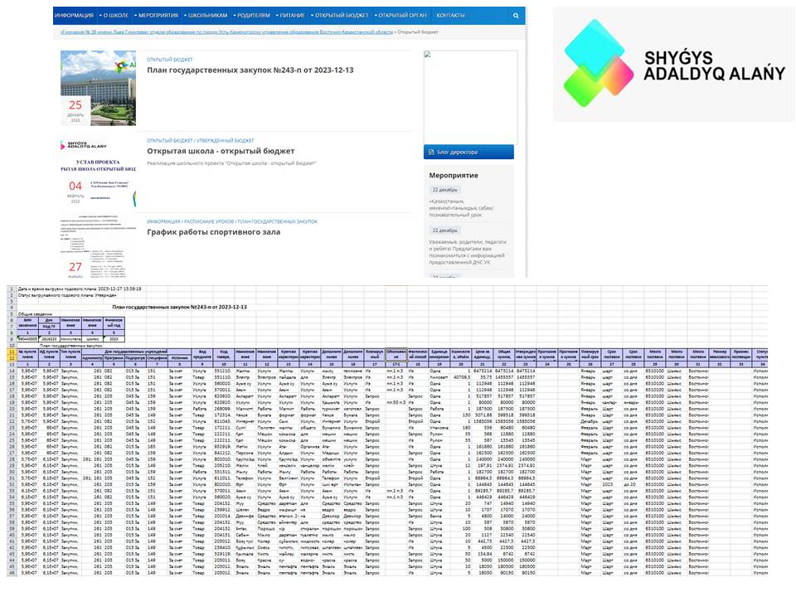Click the ПЛАН ГОСУДАРСТВЕННЫХ ЗАКУПОК category link above График работы
This screenshot has height=597, width=796.
point(277,222)
